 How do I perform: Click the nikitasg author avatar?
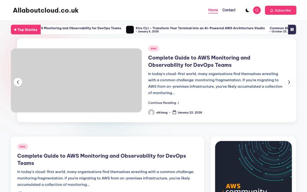[151, 113]
